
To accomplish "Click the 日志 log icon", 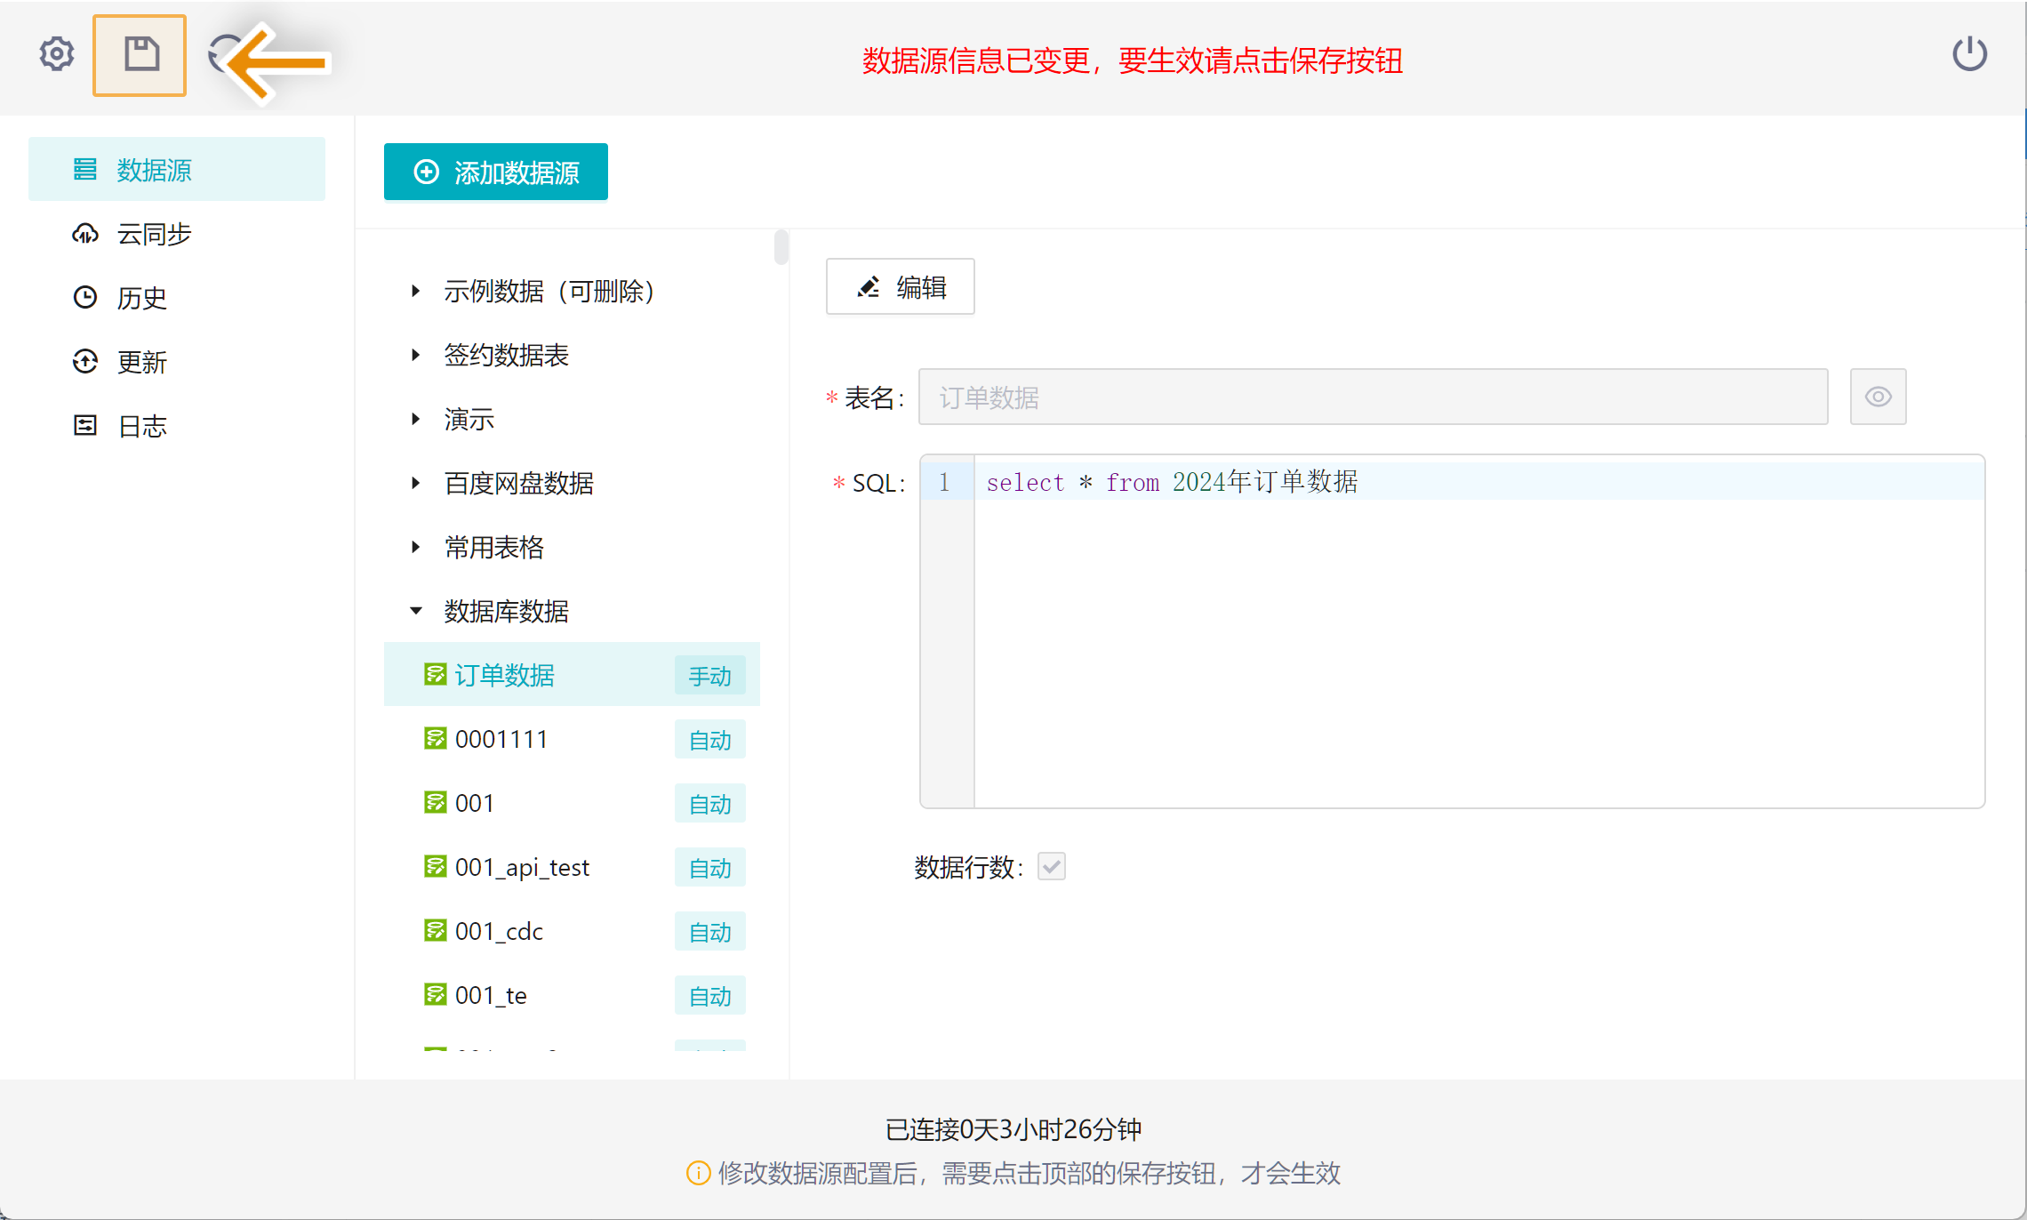I will pos(85,425).
